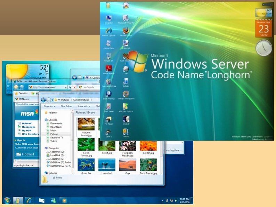
Task: Launch WinDVD from the desktop
Action: coord(126,120)
